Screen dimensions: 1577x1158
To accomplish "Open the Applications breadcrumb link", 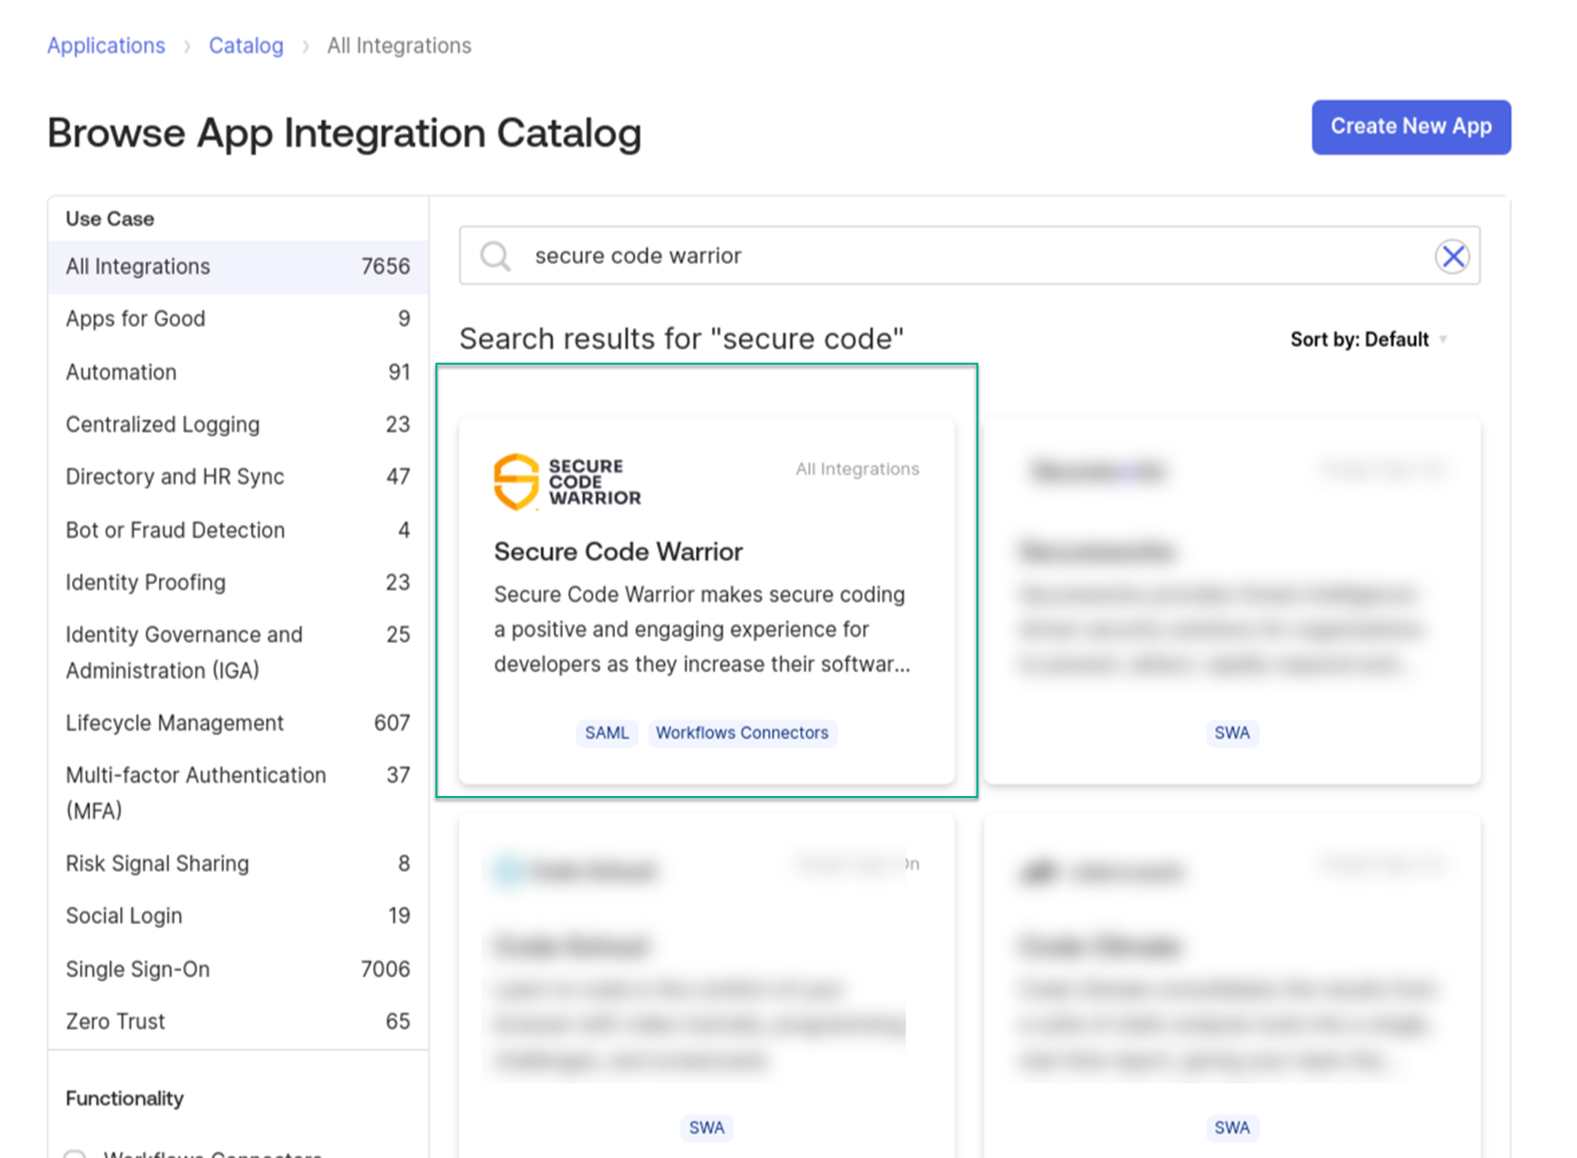I will [106, 45].
